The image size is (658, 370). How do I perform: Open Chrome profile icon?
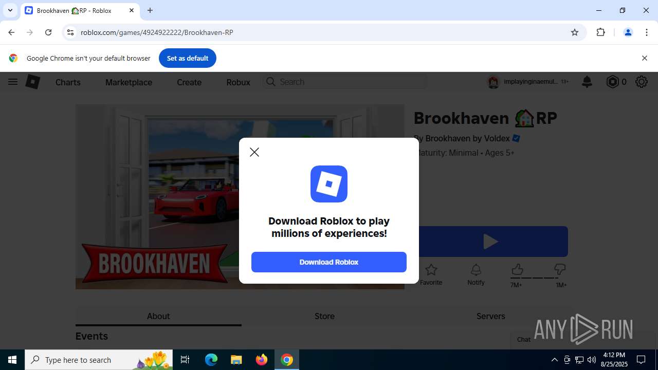[628, 32]
